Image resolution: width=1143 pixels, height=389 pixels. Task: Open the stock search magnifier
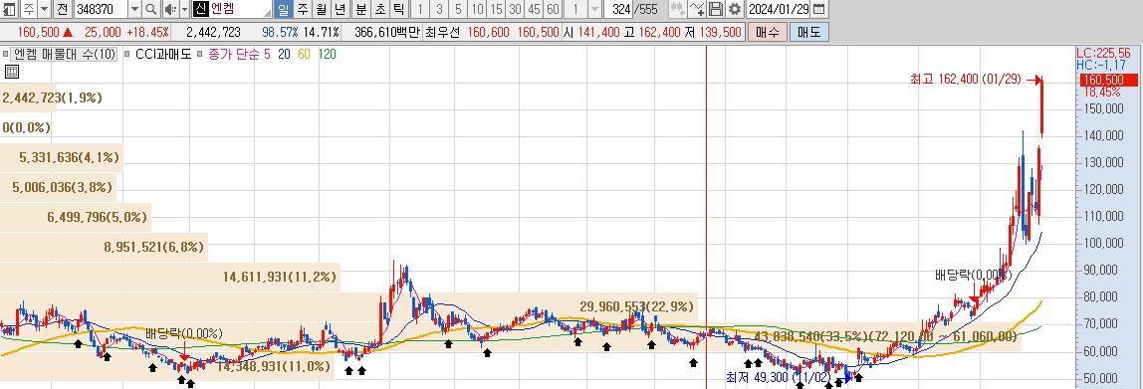click(151, 9)
